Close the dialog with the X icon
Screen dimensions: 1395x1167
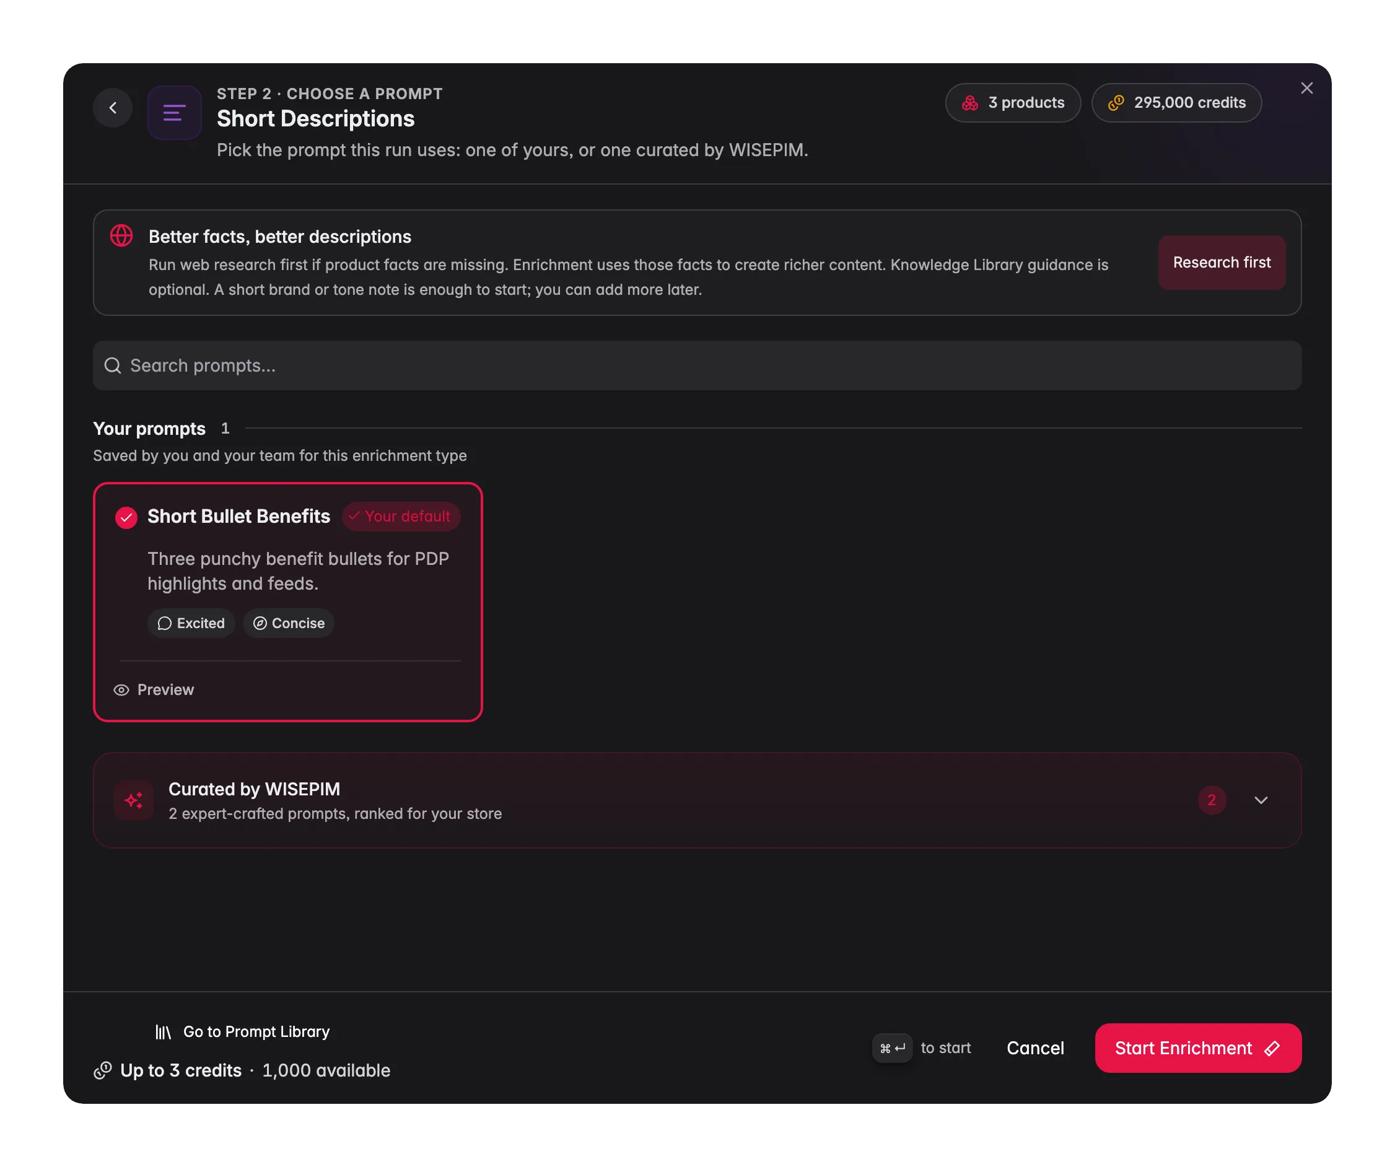click(1306, 89)
